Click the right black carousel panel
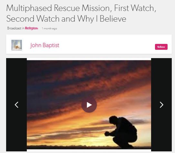 (x=161, y=105)
